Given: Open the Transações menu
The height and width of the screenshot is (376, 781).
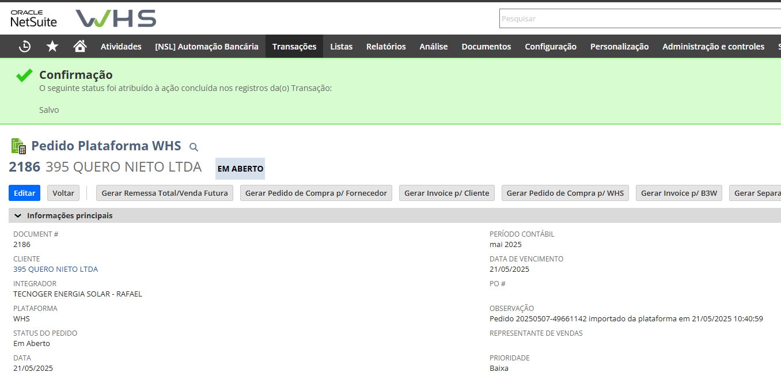Looking at the screenshot, I should pos(294,47).
